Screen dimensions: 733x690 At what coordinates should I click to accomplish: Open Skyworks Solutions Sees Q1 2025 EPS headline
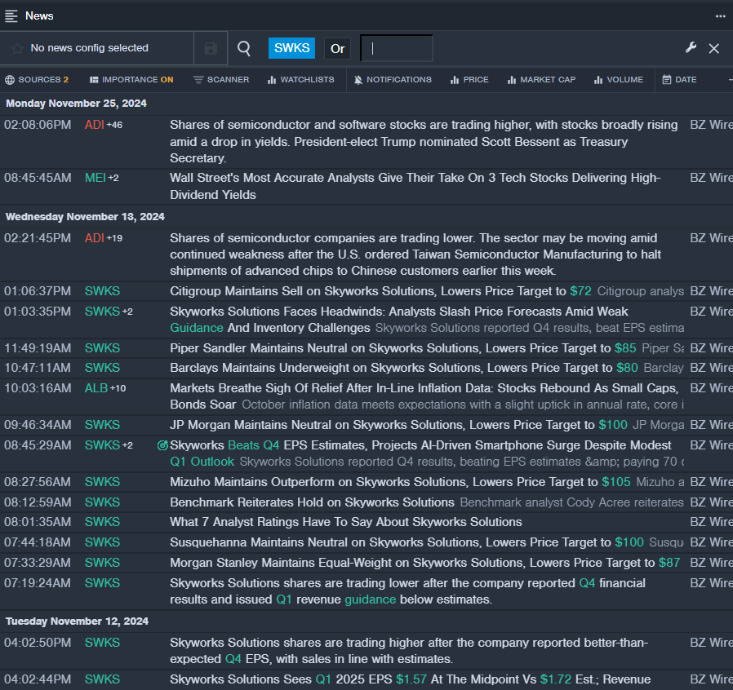point(411,679)
